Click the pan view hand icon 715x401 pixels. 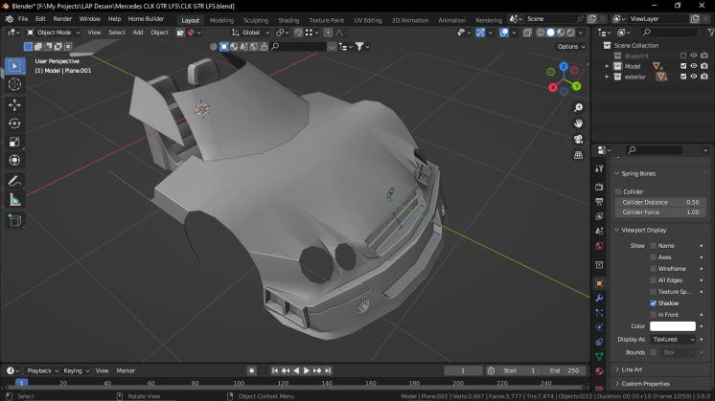578,123
